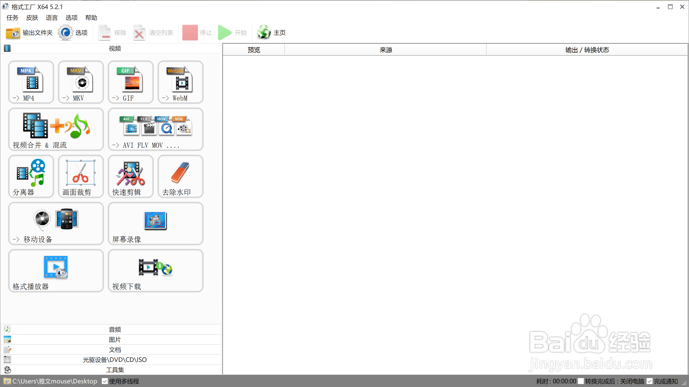Viewport: 689px width, 387px height.
Task: Click the Preview (预览) column header
Action: [x=254, y=50]
